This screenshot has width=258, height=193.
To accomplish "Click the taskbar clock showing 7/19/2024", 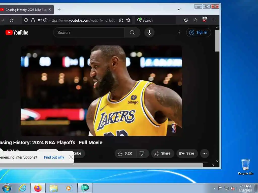I will (x=245, y=188).
